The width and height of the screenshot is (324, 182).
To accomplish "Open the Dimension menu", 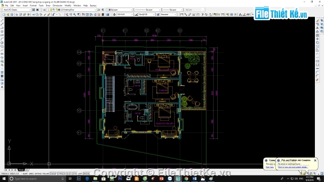I will [x=57, y=6].
